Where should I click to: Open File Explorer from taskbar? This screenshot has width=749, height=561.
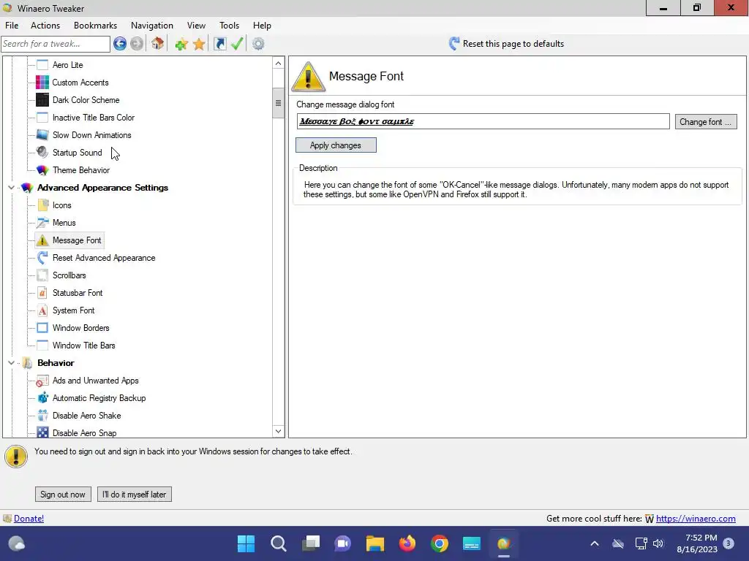point(375,543)
